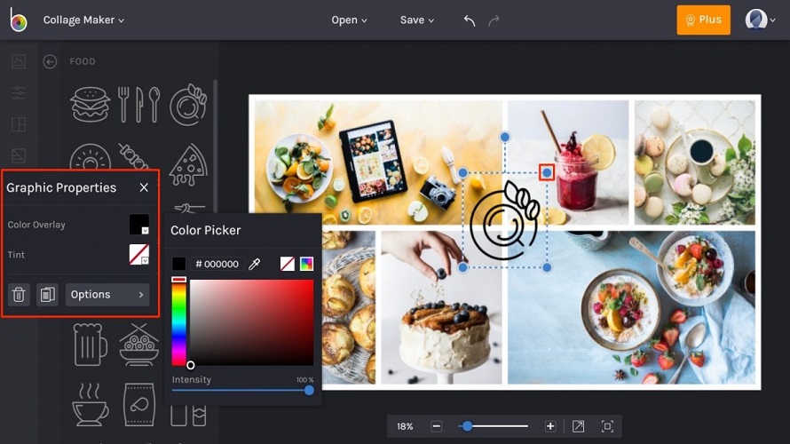Open the Save menu

point(417,20)
